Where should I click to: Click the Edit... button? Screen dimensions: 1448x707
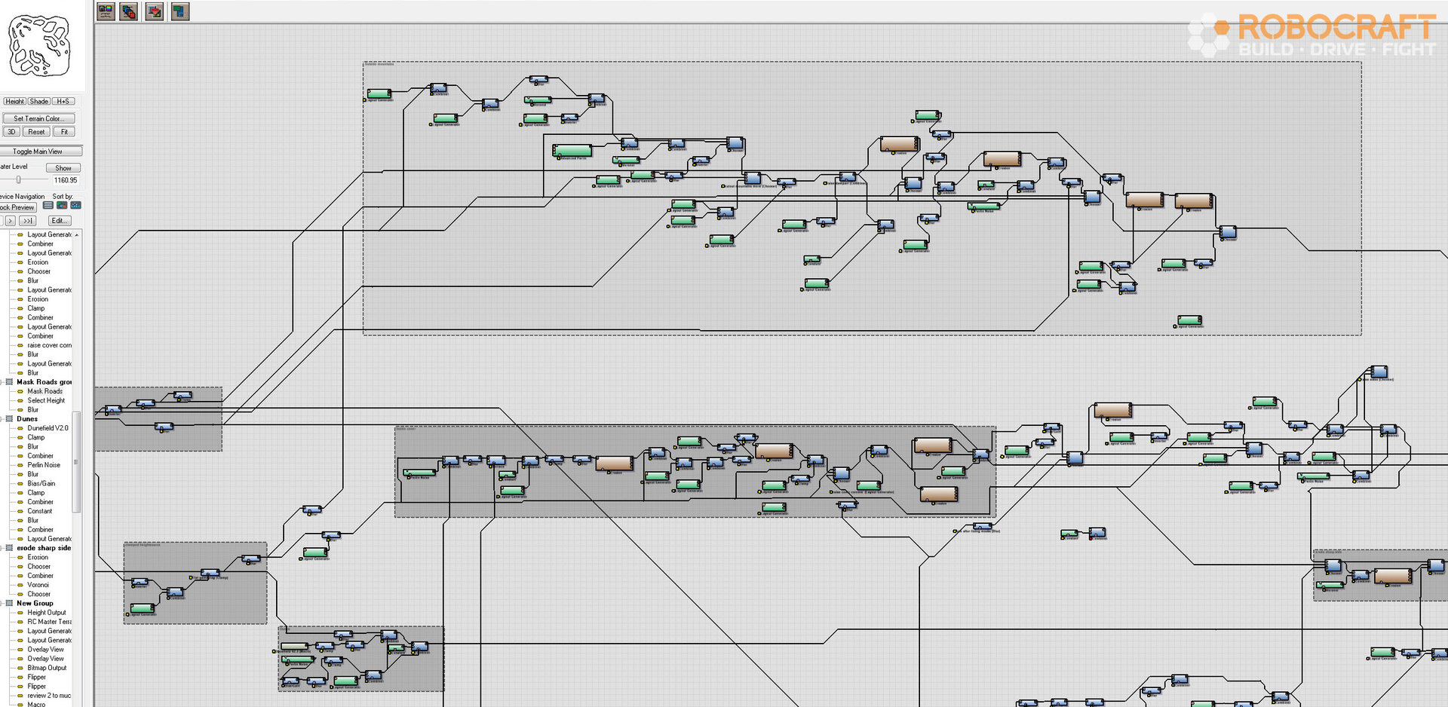click(x=60, y=221)
